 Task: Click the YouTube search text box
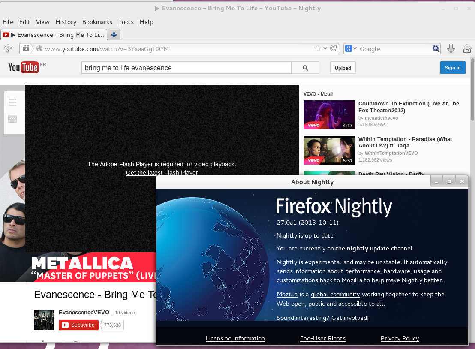tap(186, 68)
